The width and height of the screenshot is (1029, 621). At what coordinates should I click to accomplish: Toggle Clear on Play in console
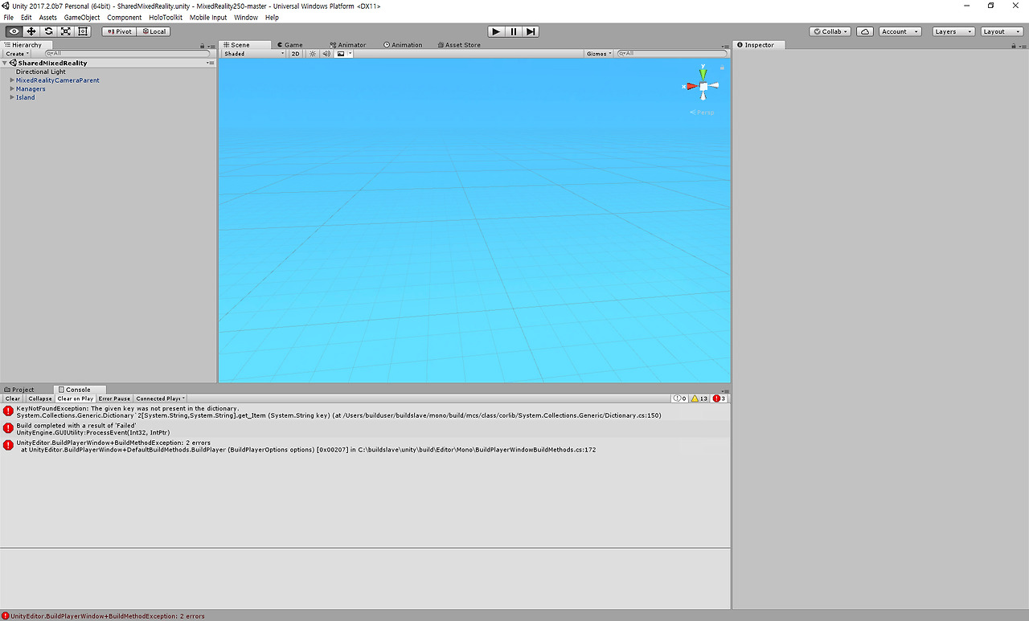pos(76,398)
